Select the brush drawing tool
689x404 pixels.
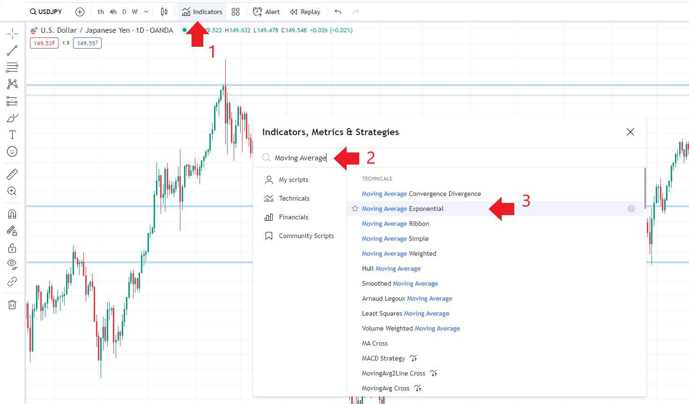[12, 117]
